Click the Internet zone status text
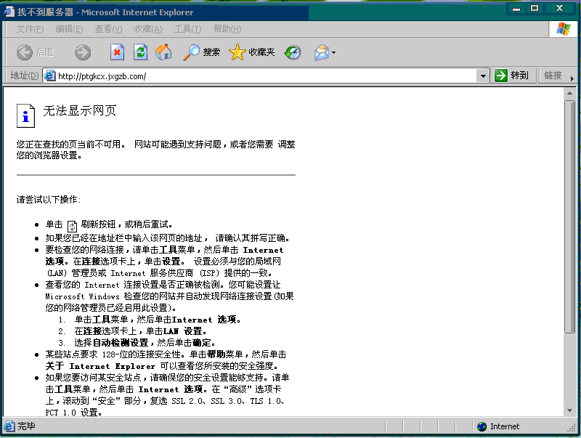Screen dimensions: 581x438 (505, 426)
